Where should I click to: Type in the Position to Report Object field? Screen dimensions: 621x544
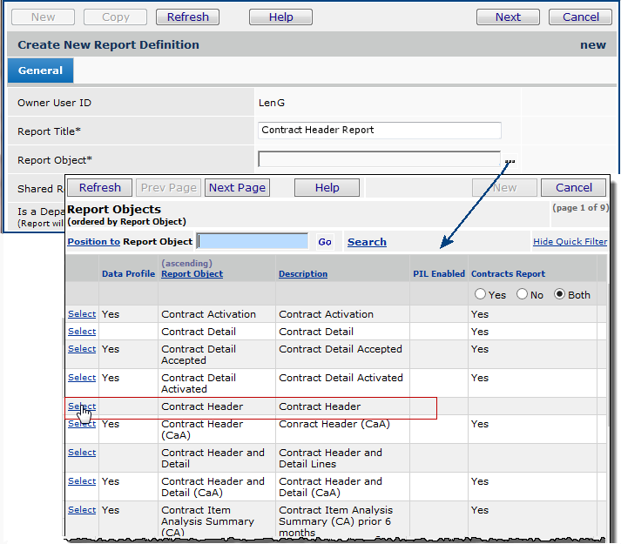(252, 241)
